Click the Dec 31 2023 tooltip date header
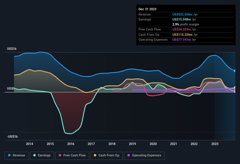The height and width of the screenshot is (164, 240). (147, 9)
